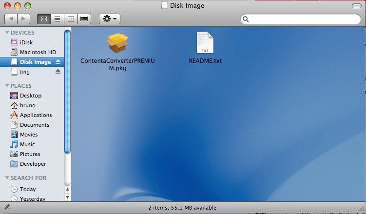Open Music folder icon
The image size is (366, 214).
14,144
